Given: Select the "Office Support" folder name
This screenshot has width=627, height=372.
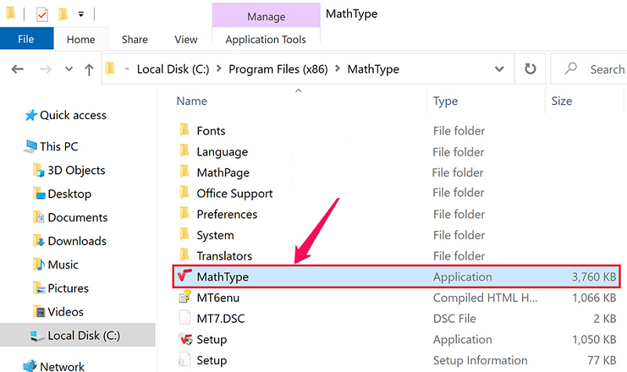Looking at the screenshot, I should (234, 193).
